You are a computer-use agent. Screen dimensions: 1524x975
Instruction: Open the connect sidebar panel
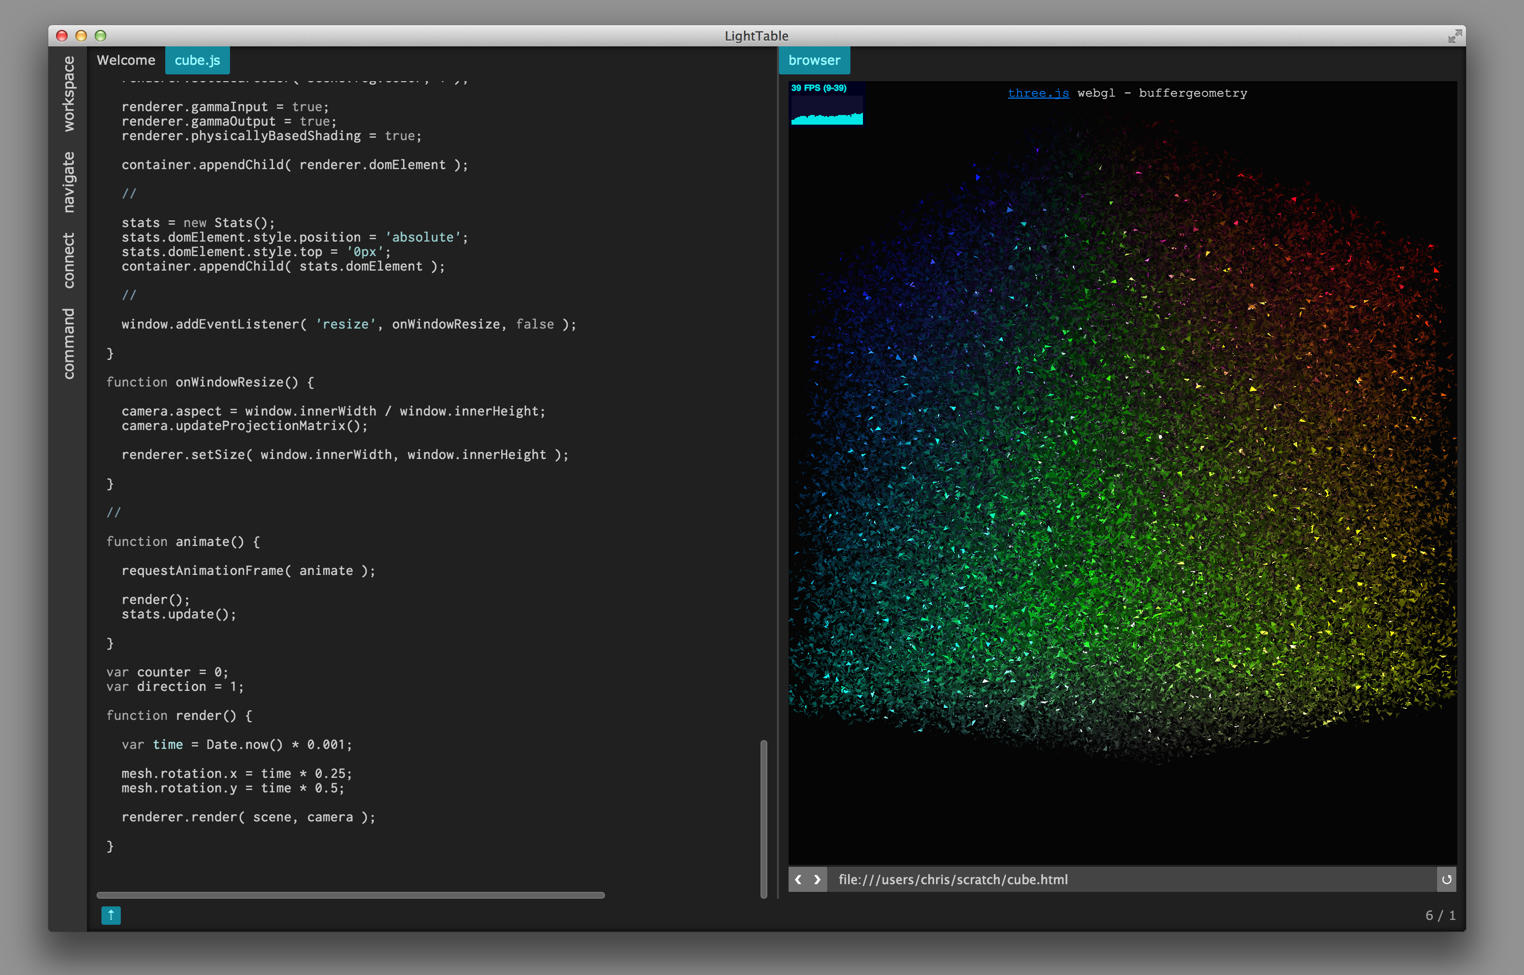pyautogui.click(x=69, y=260)
